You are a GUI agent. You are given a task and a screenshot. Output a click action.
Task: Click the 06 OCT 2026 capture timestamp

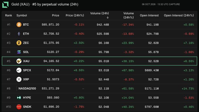point(161,4)
